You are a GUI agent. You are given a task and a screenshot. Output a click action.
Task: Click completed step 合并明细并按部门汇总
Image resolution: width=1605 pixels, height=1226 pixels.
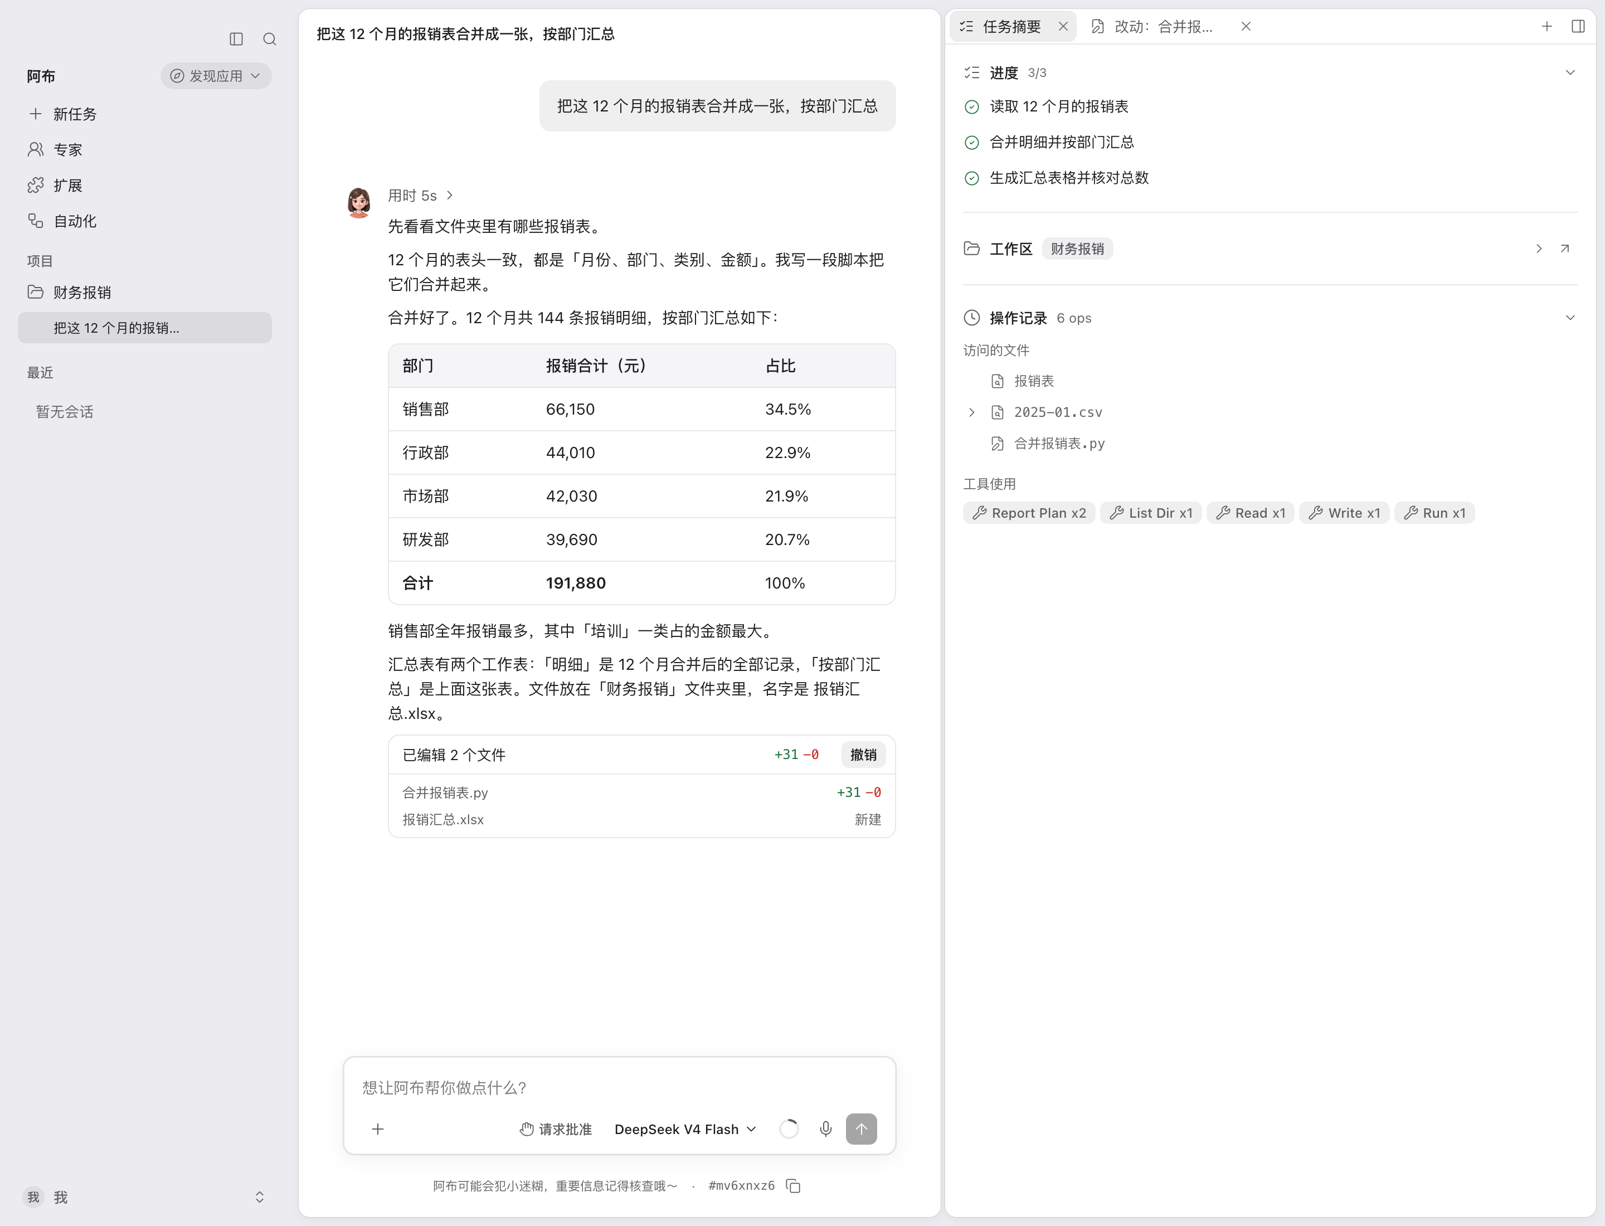1061,142
